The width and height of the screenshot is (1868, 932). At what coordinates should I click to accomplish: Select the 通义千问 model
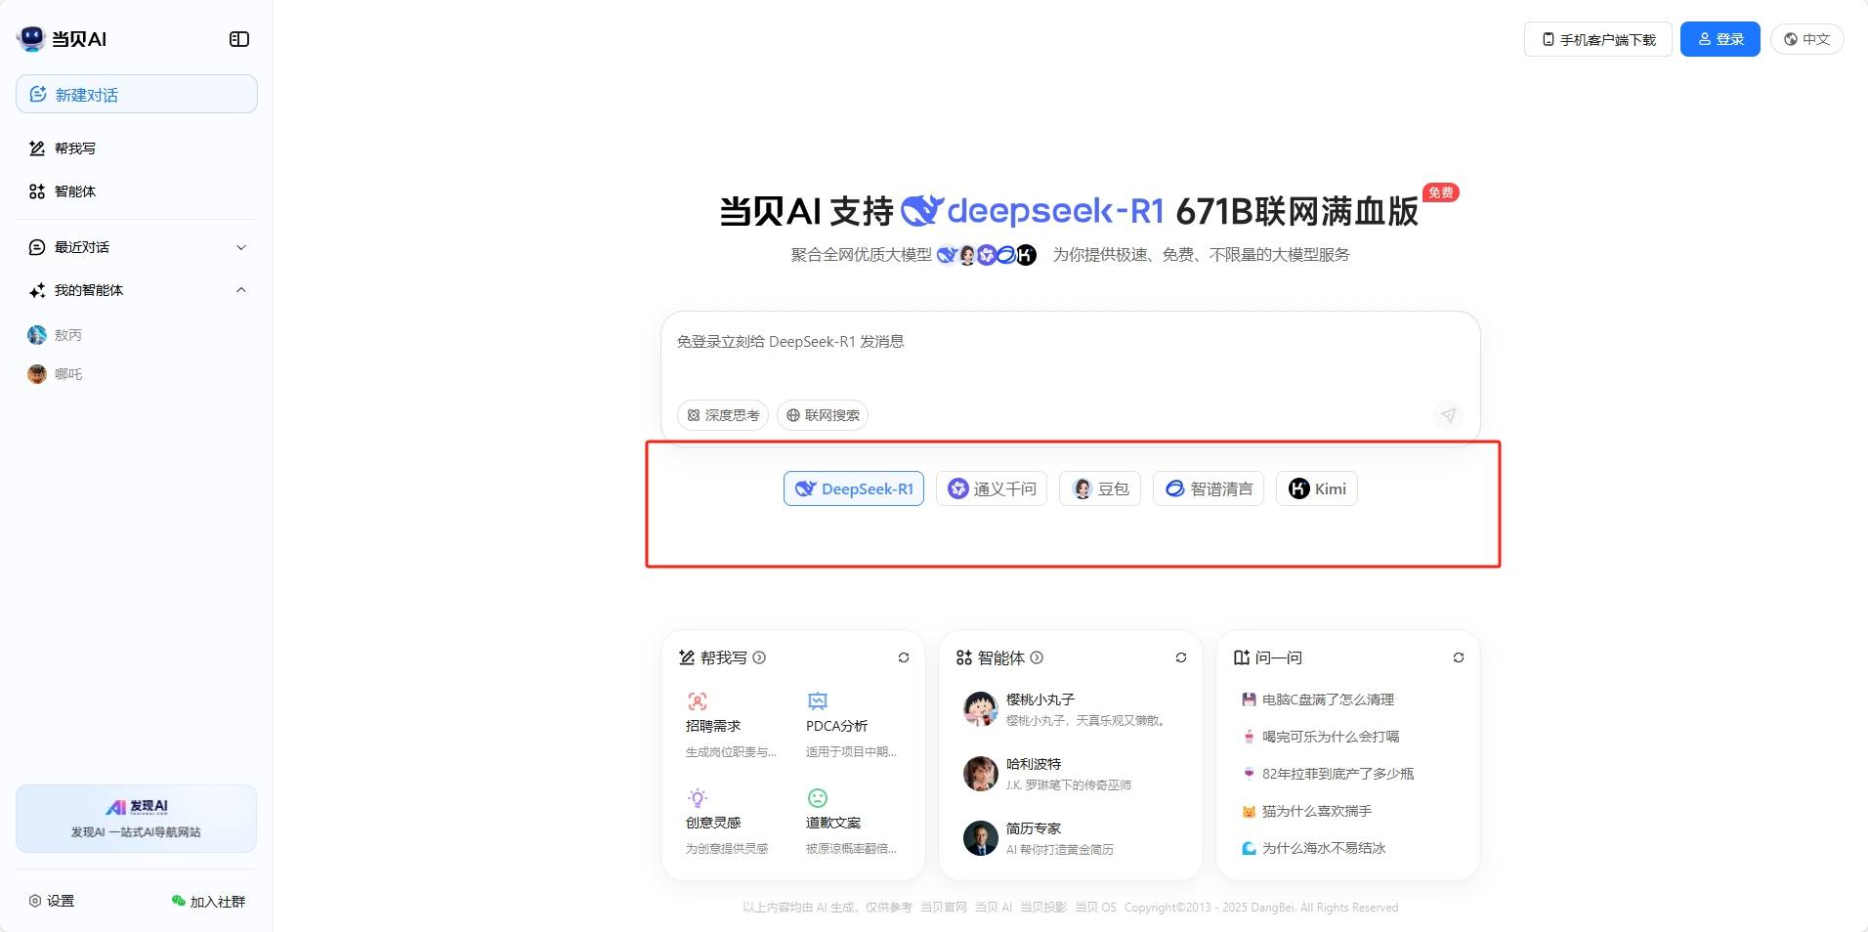(x=992, y=488)
